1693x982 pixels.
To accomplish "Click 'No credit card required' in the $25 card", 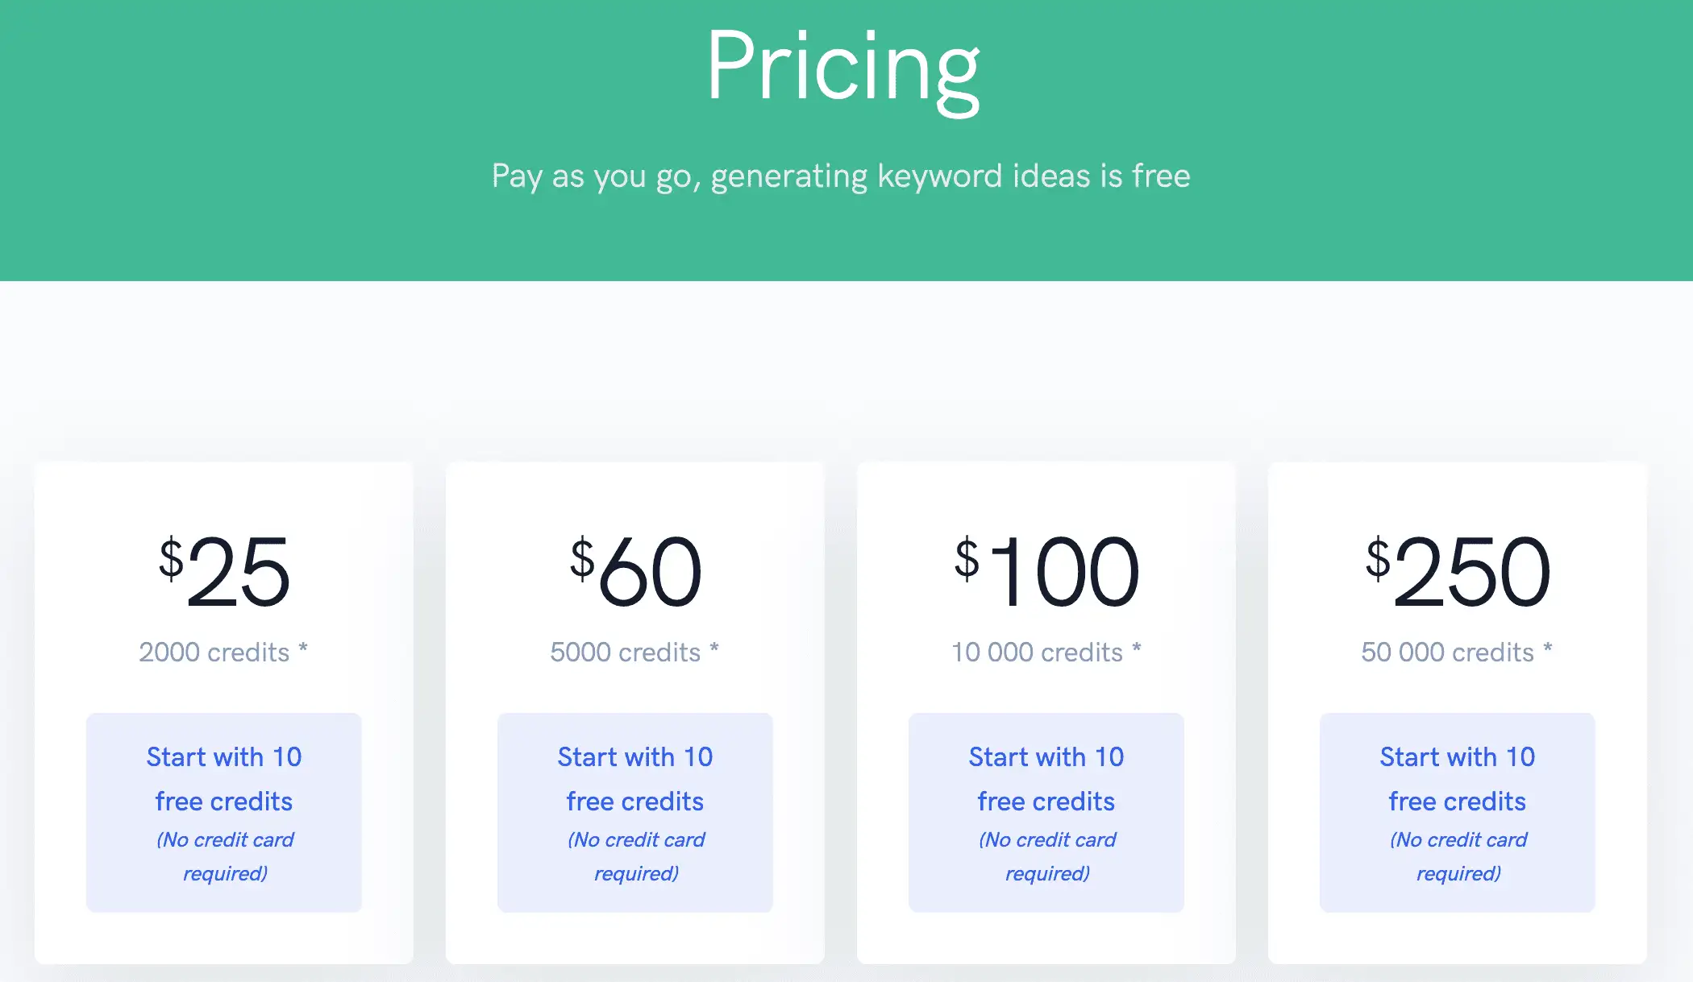I will click(225, 856).
